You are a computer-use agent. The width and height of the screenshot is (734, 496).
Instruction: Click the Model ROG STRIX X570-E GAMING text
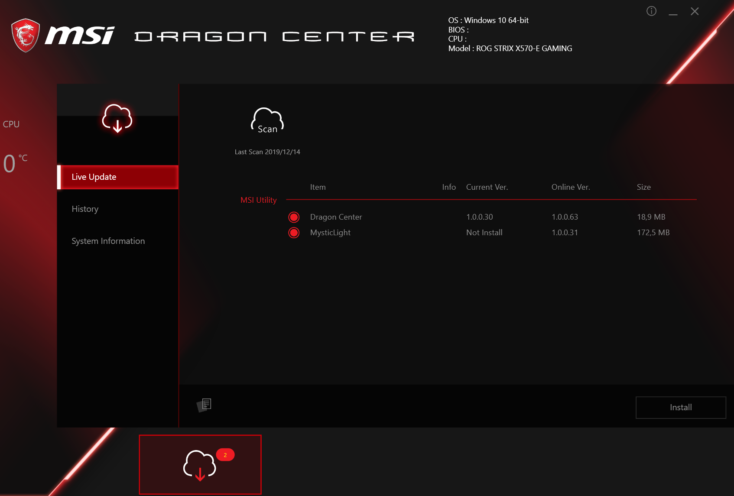[510, 49]
